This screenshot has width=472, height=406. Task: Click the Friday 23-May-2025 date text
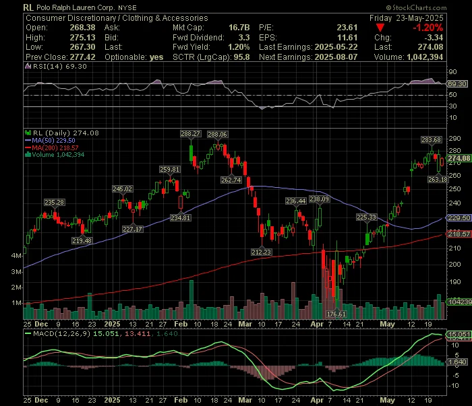(407, 18)
